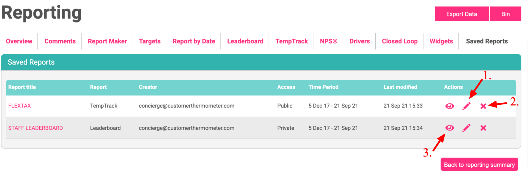The height and width of the screenshot is (176, 528).
Task: Edit STAFF LEADERBOARD report pencil icon
Action: pos(466,128)
